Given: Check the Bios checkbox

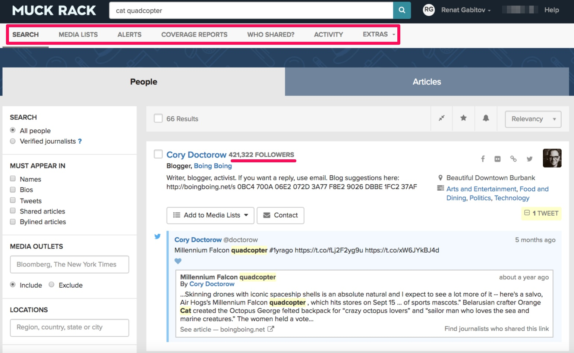Looking at the screenshot, I should pos(13,190).
